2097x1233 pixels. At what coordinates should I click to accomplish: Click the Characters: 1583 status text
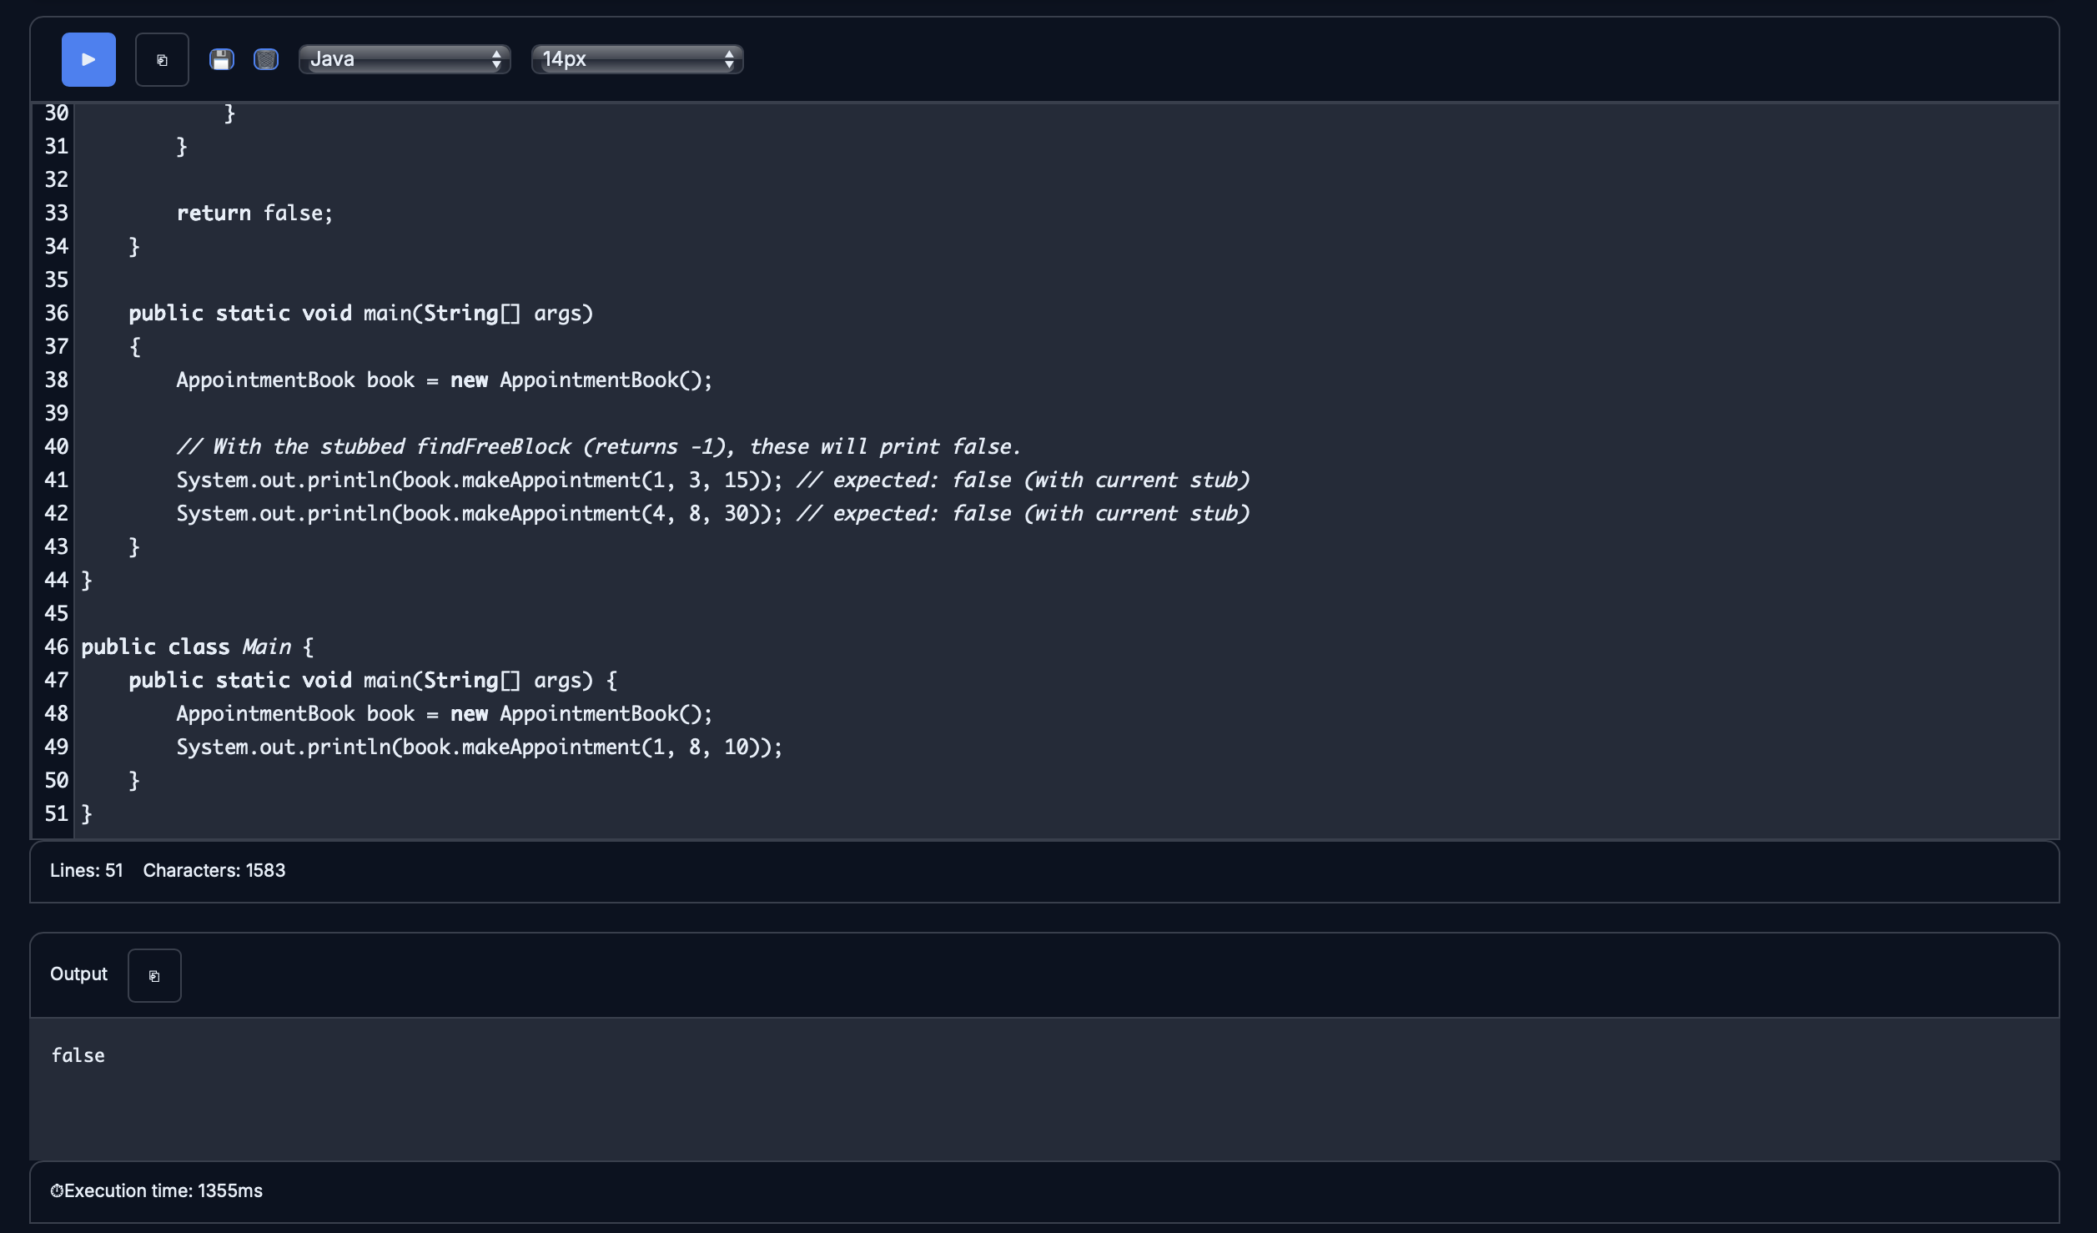pyautogui.click(x=214, y=870)
